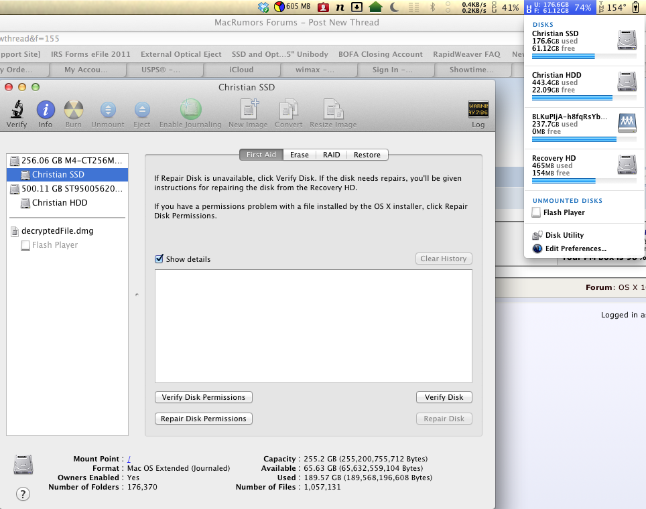Open Disk Utility help question mark

23,494
